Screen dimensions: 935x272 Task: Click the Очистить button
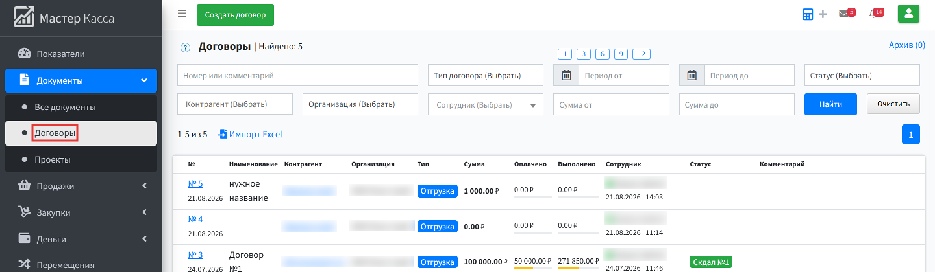click(x=893, y=104)
